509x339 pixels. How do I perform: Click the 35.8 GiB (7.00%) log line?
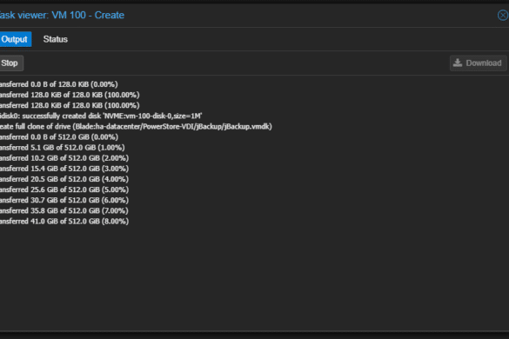coord(64,211)
